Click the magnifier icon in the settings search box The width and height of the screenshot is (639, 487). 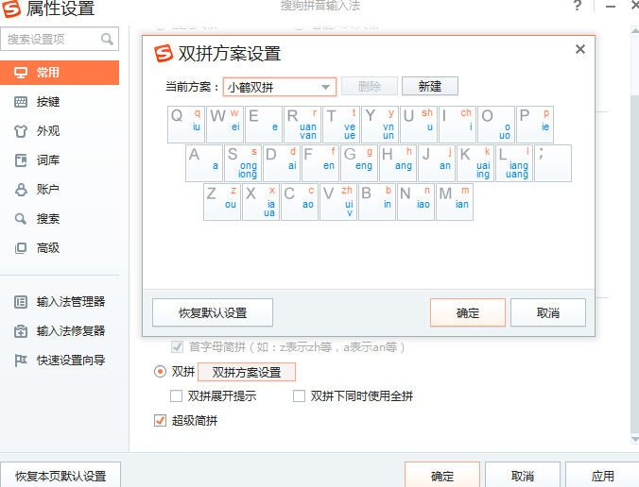107,40
